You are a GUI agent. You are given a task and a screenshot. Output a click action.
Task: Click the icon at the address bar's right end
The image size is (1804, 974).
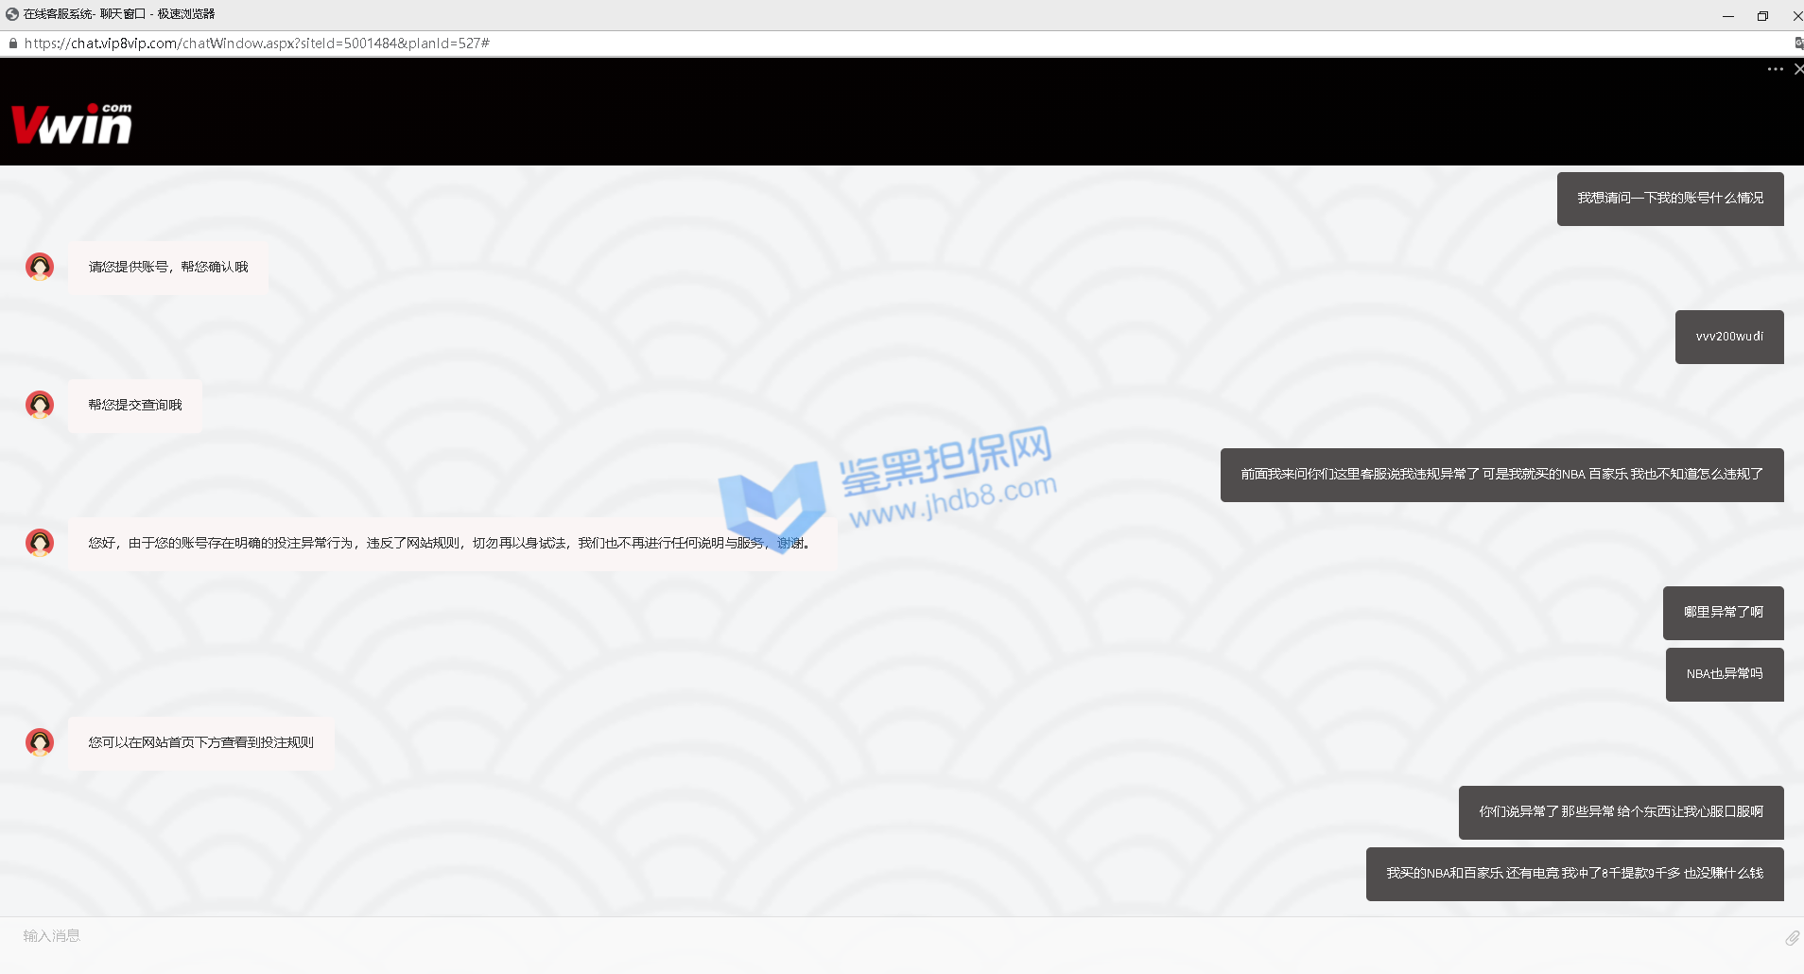point(1797,43)
